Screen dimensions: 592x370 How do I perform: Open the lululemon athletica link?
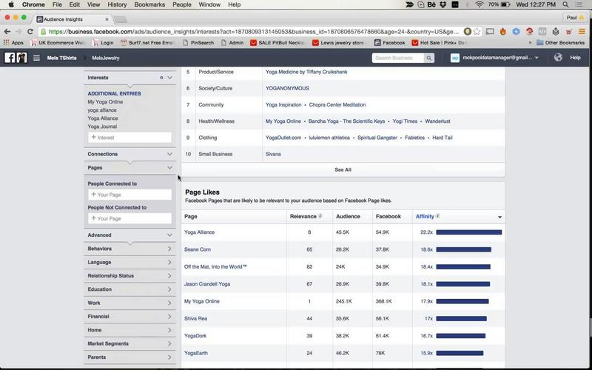point(329,138)
